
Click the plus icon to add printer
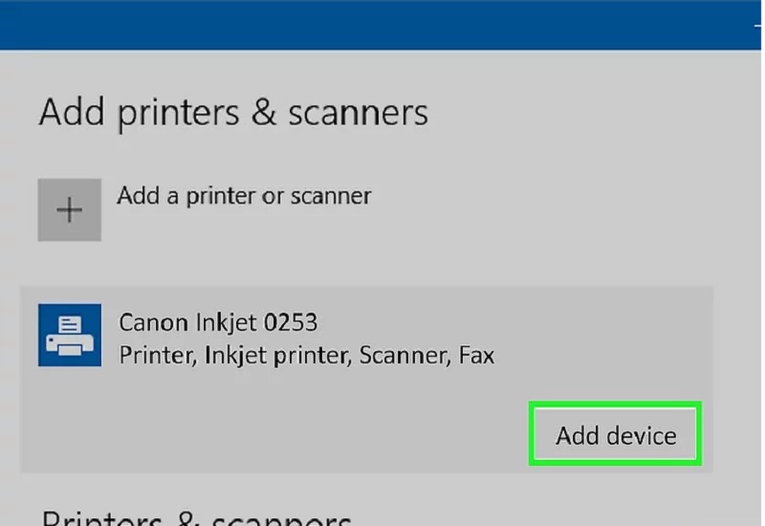coord(70,209)
